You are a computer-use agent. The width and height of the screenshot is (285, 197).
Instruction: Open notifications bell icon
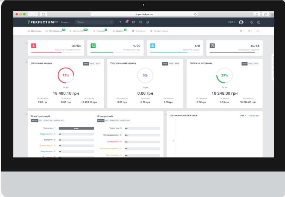[x=147, y=22]
